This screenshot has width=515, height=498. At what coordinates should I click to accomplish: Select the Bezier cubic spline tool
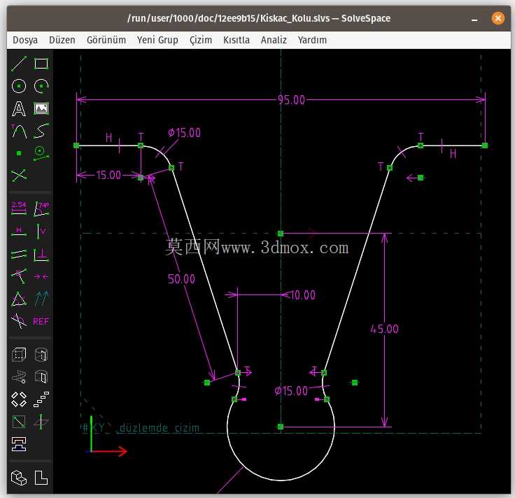click(x=41, y=131)
